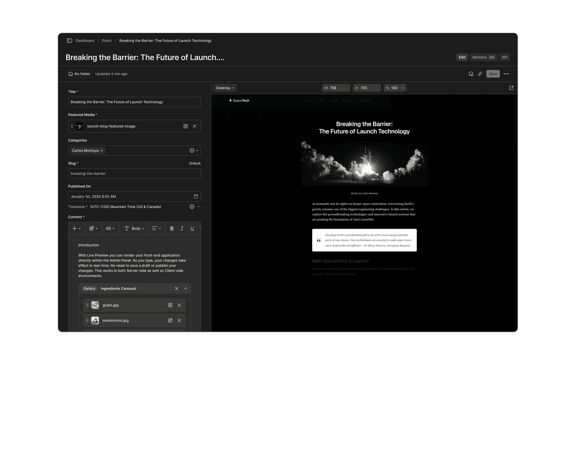This screenshot has height=460, width=576.
Task: Edit the mushrooms.jpg gallery item
Action: pyautogui.click(x=170, y=320)
